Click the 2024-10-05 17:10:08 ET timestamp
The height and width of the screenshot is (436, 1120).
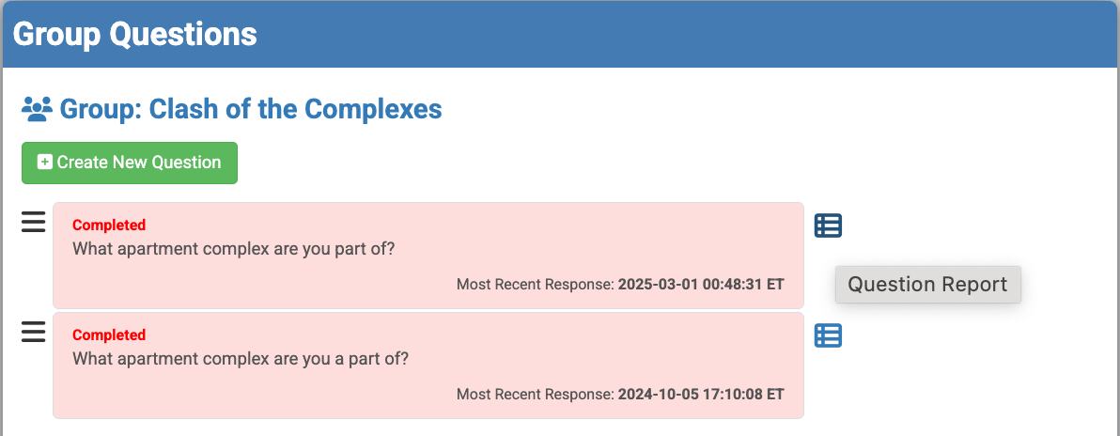pos(700,394)
